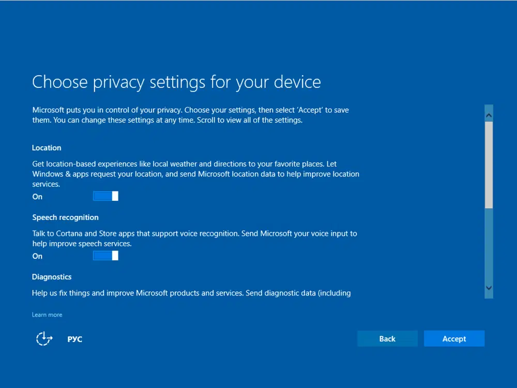Disable the Speech recognition toggle

(106, 256)
